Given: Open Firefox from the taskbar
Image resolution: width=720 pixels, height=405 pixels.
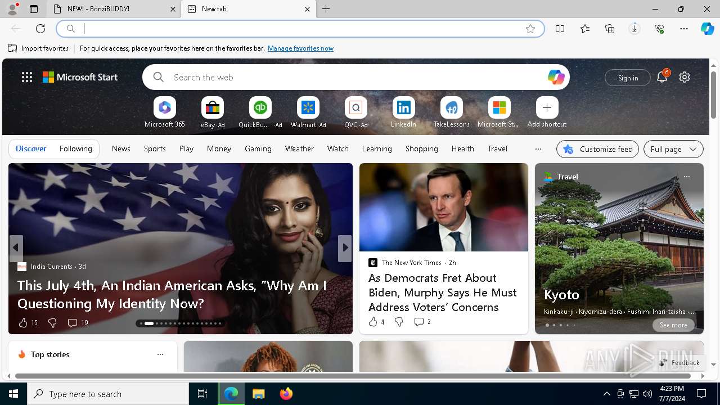Looking at the screenshot, I should (x=286, y=394).
